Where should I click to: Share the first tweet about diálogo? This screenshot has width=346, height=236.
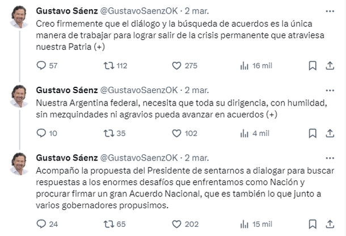330,66
